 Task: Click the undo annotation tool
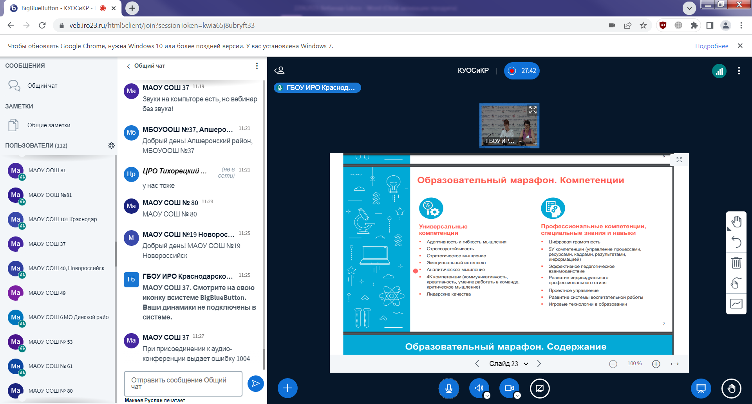736,242
